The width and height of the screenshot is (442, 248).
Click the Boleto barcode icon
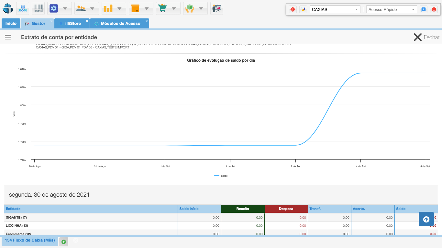point(38,8)
